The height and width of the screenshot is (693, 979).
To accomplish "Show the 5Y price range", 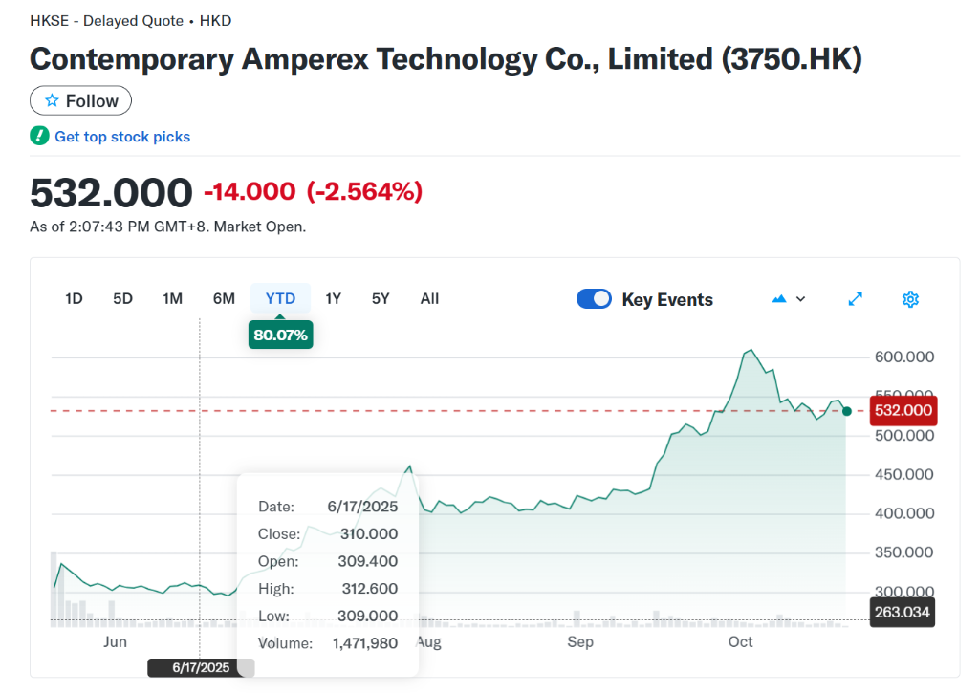I will click(381, 298).
